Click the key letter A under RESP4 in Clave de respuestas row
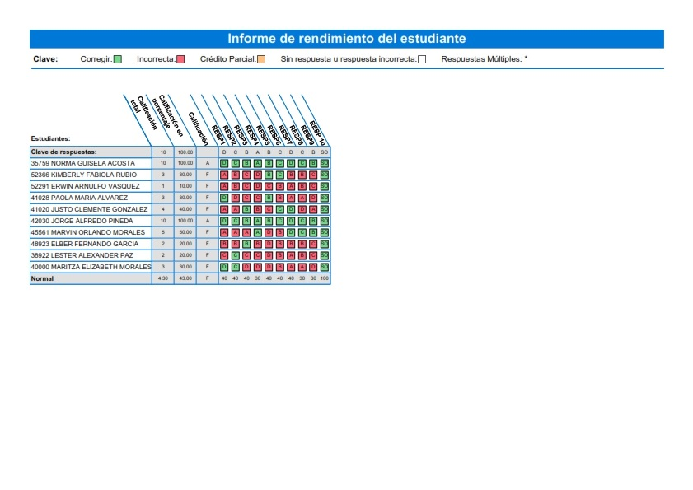 258,152
